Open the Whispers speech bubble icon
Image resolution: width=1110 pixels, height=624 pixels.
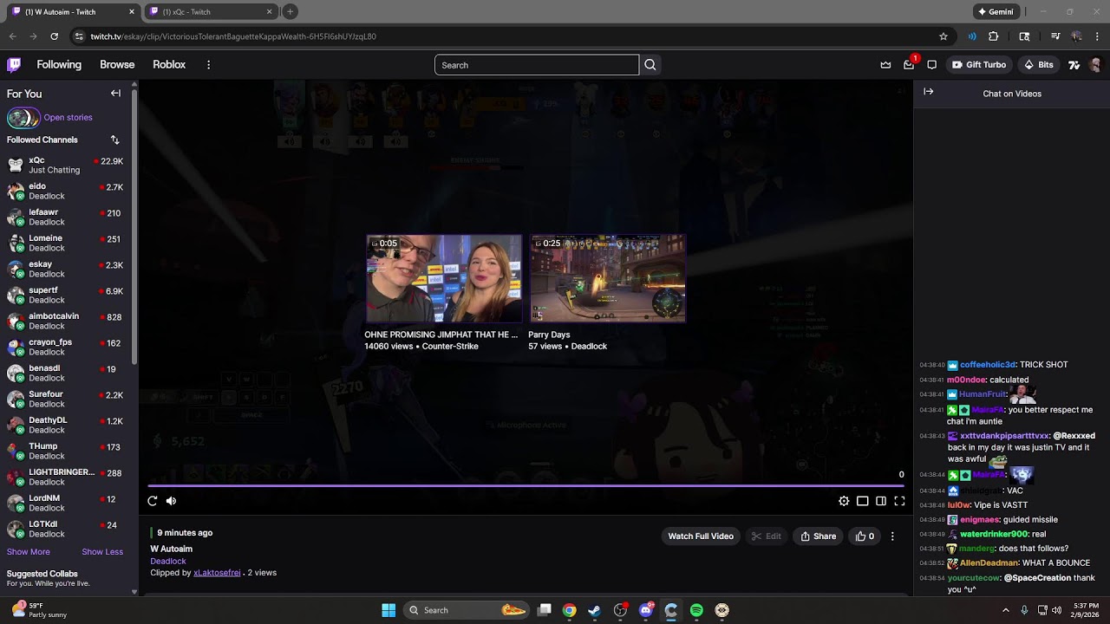932,65
